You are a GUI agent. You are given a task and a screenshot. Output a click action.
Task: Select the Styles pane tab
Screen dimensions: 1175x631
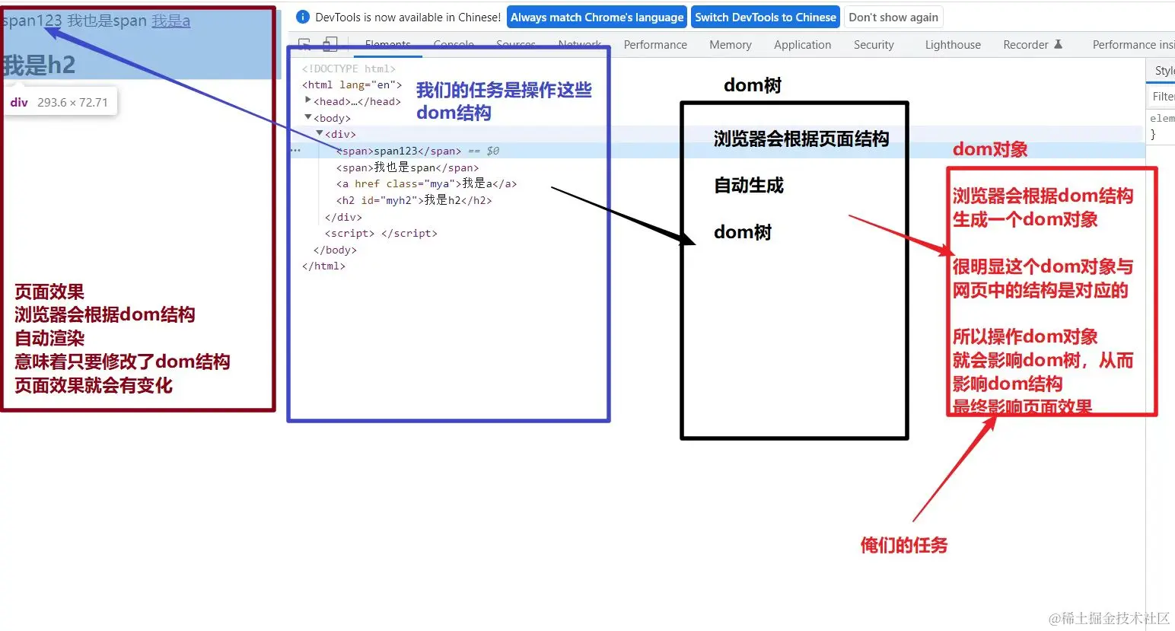[x=1164, y=70]
